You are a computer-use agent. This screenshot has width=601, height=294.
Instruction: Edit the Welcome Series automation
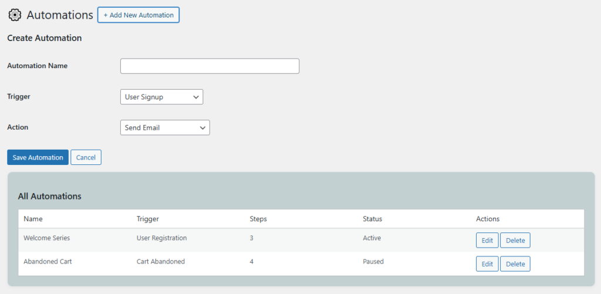pos(487,240)
